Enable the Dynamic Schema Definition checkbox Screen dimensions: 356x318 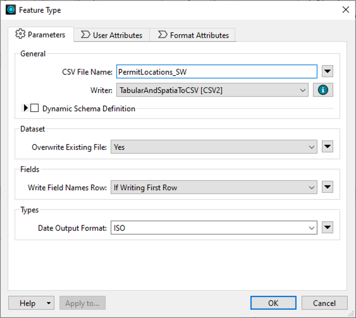point(35,108)
